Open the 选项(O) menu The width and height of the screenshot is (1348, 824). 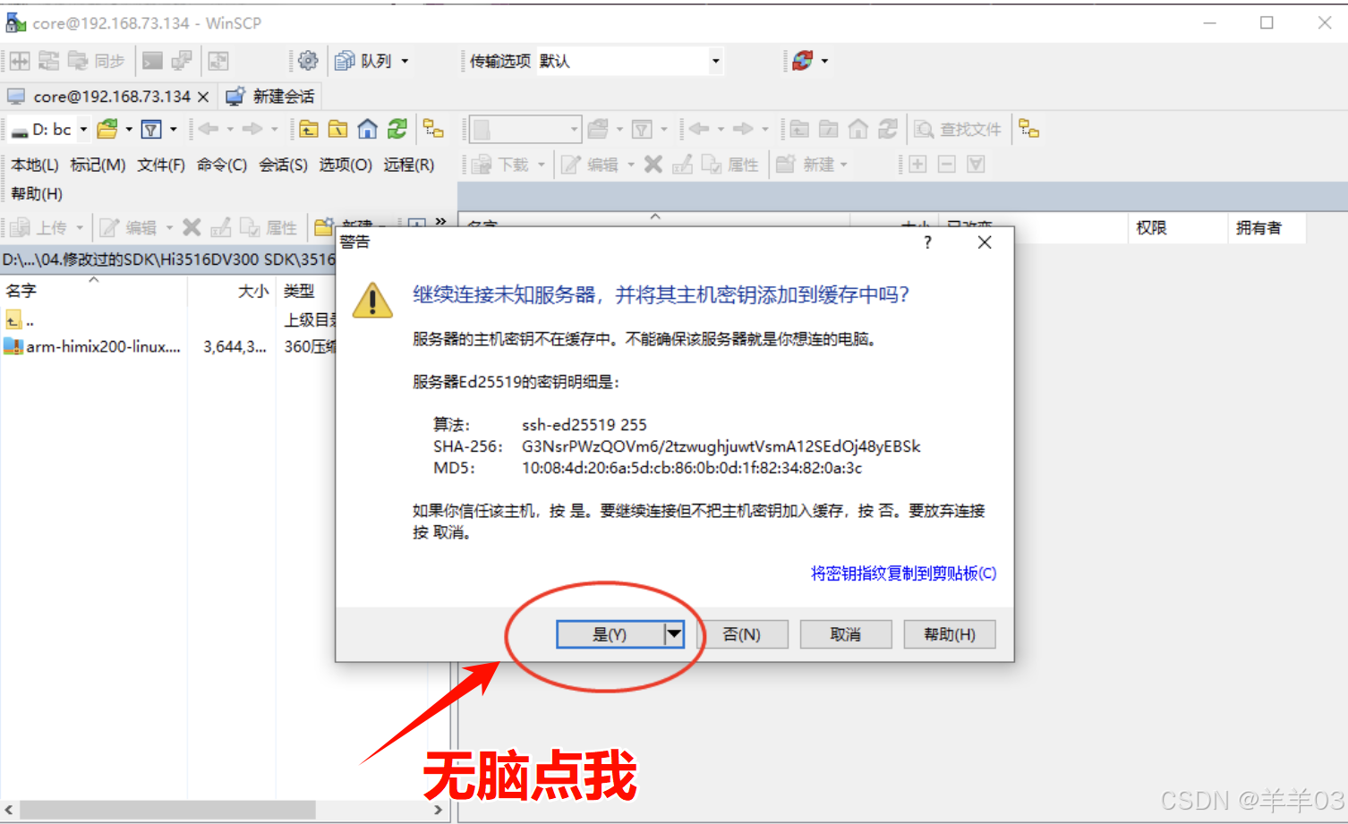(346, 165)
